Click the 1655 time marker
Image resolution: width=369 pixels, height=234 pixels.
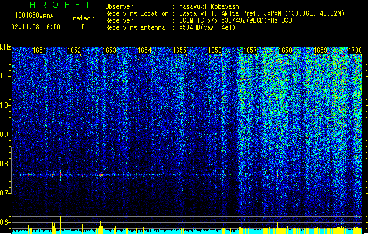[180, 50]
